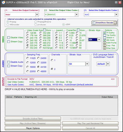Click the Use Audio Codec summary line
The image size is (123, 132).
tap(50, 84)
